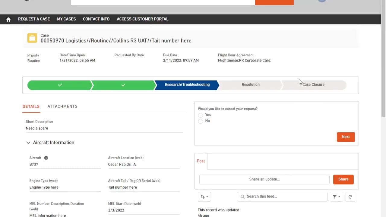Click the feed filter funnel icon
Viewport: 386px width, 217px height.
tap(334, 197)
